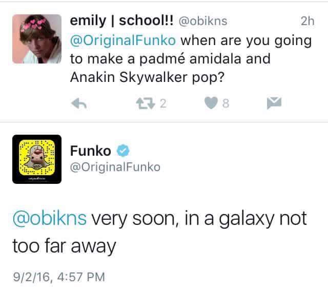Click the "Anakin Skywalker pop?" line
Screen dimensions: 328x295
pos(148,76)
